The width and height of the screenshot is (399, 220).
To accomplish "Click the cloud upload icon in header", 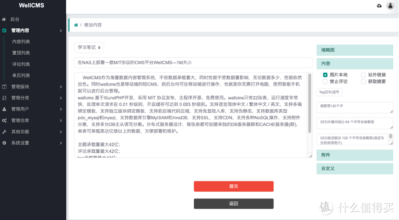I will point(379,6).
